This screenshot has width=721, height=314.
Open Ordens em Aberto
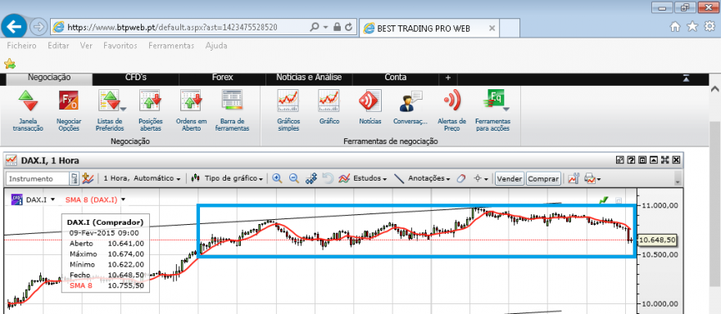pos(191,110)
